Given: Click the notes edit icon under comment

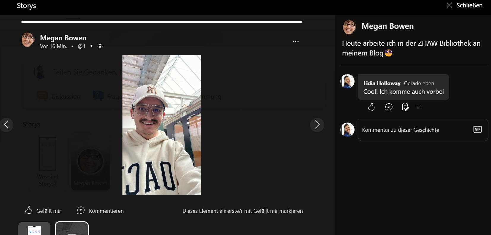Looking at the screenshot, I should [x=405, y=107].
